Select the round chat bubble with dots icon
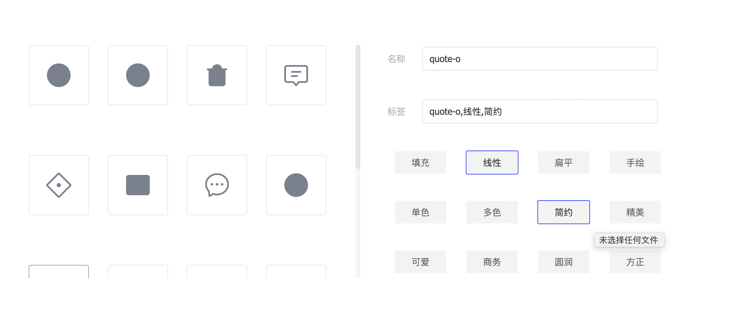The image size is (731, 319). (217, 185)
